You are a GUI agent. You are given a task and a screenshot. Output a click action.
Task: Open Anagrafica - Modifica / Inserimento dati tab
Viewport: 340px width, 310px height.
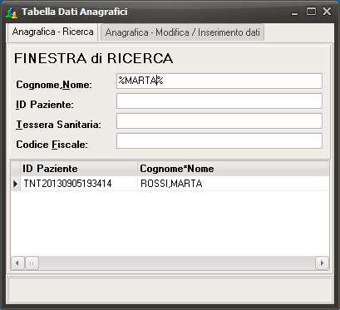[182, 32]
